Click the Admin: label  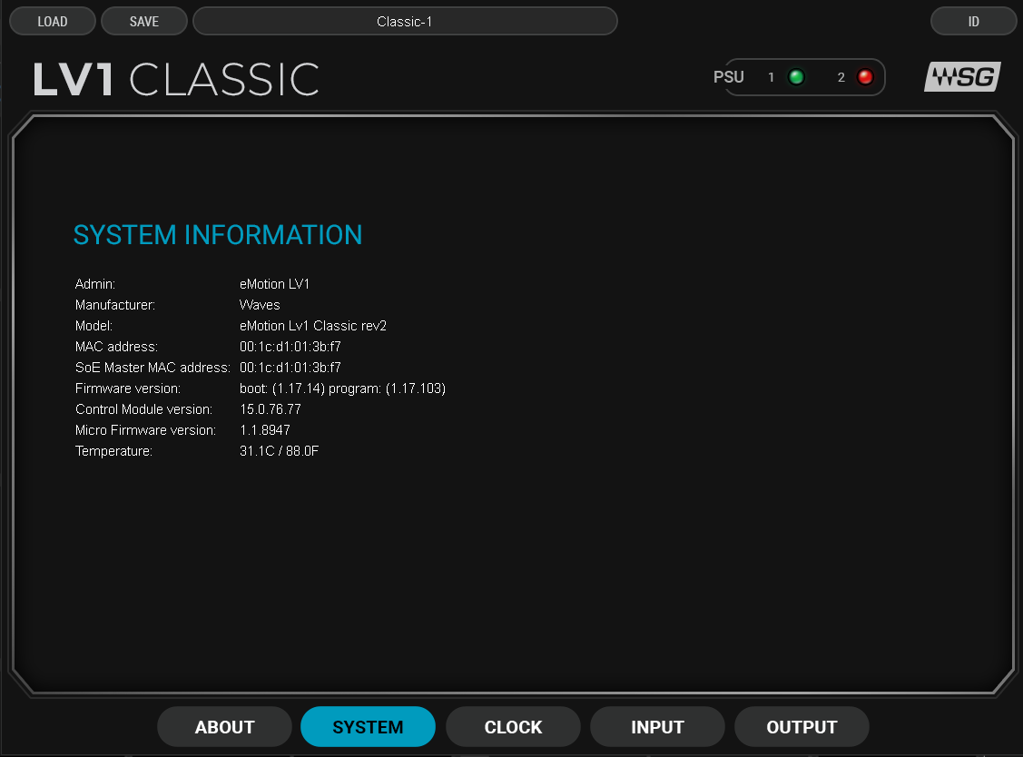coord(95,284)
